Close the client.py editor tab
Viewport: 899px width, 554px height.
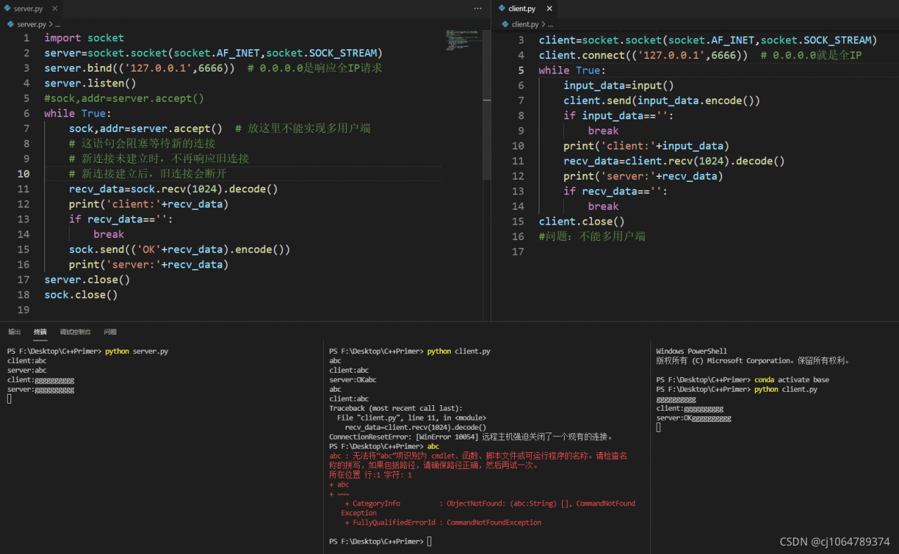[549, 8]
